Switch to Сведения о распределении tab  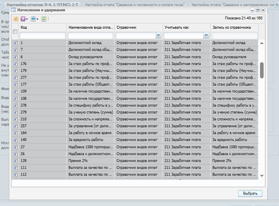pos(231,4)
